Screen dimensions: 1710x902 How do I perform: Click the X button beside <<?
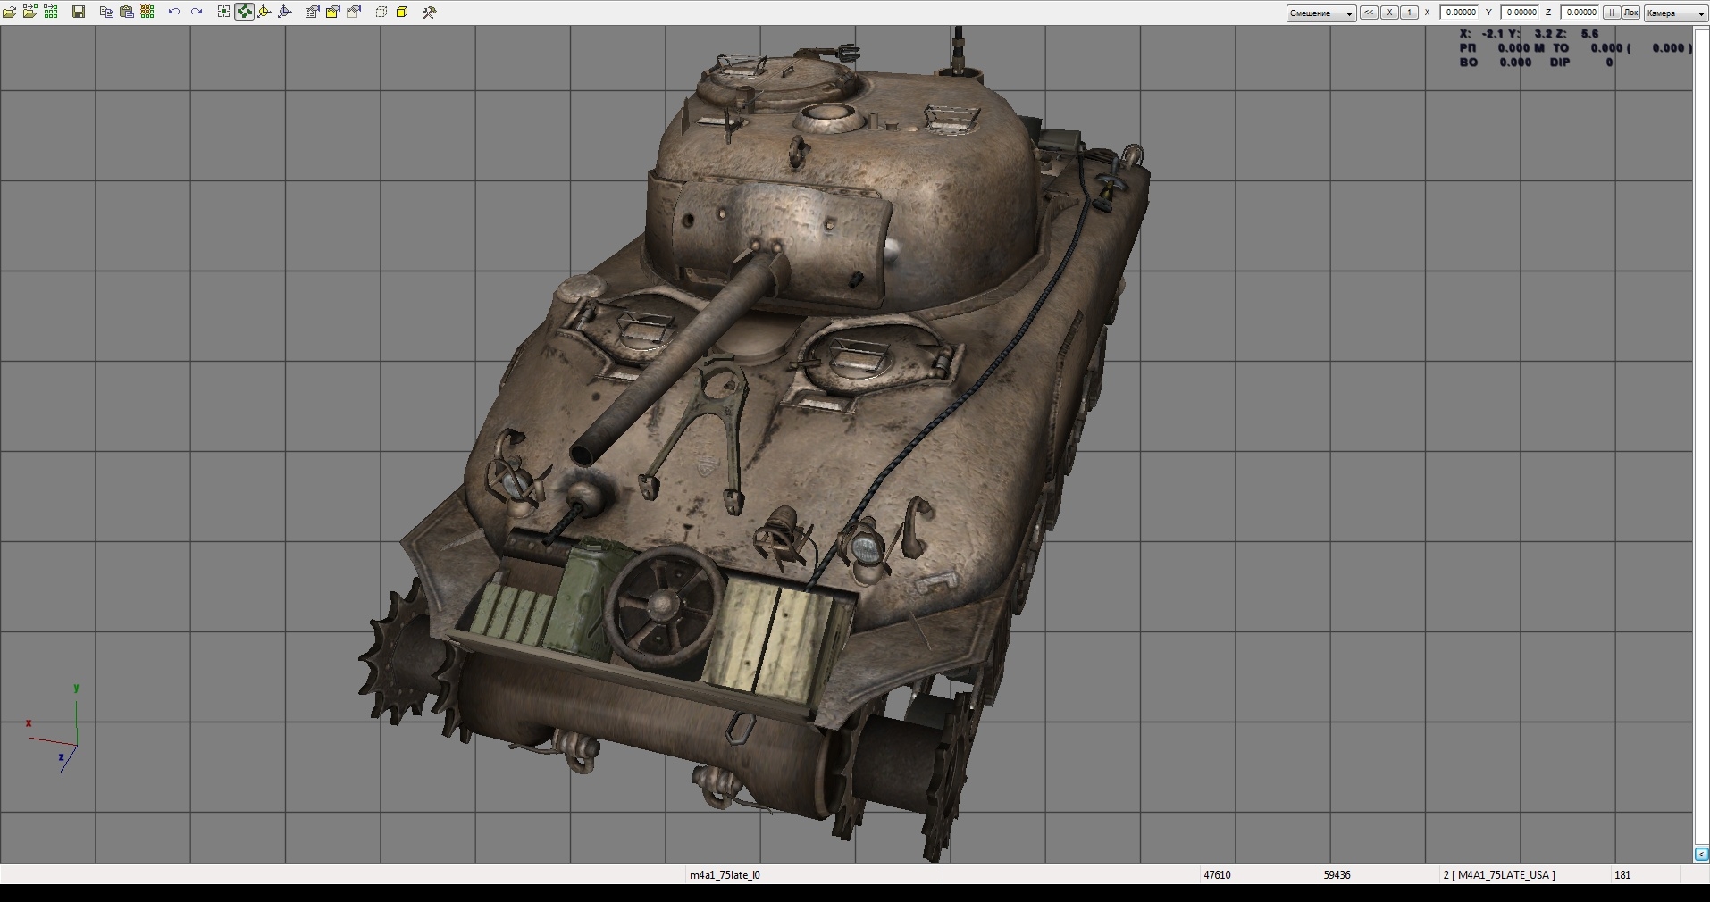pos(1389,13)
